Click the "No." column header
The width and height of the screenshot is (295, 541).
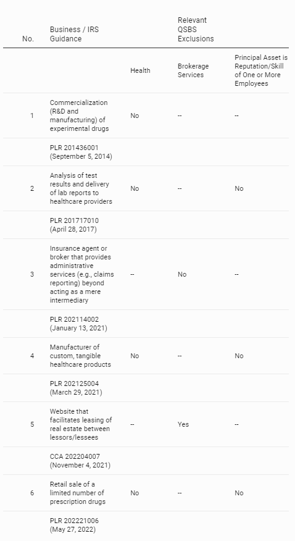pos(28,39)
